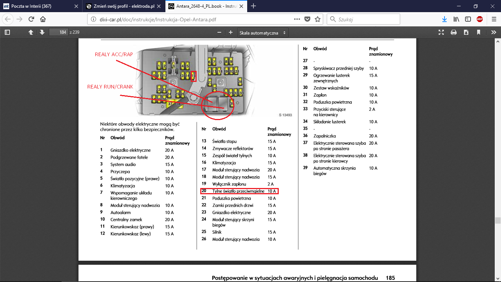This screenshot has height=282, width=501.
Task: Download the PDF file
Action: coord(466,32)
